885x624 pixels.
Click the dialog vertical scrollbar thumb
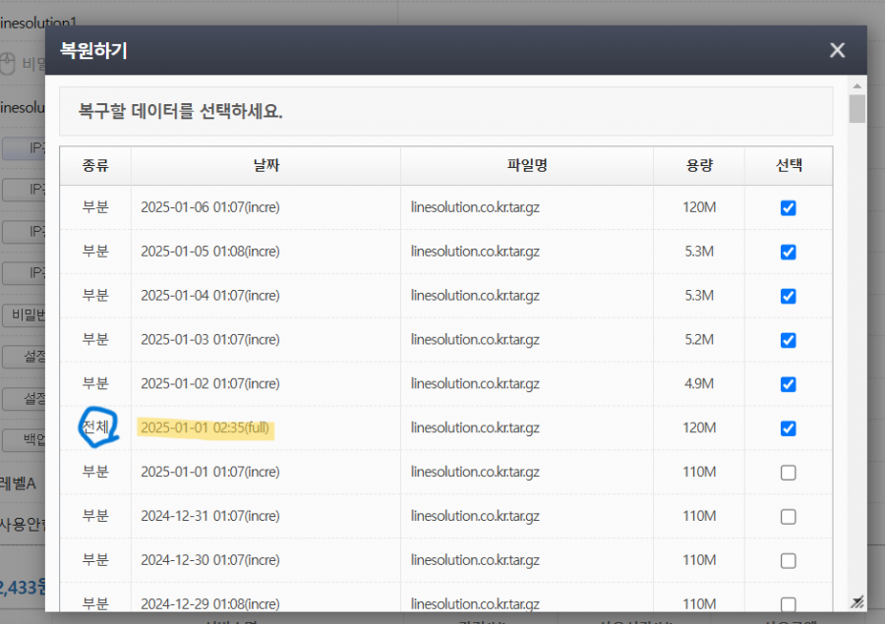pyautogui.click(x=856, y=108)
